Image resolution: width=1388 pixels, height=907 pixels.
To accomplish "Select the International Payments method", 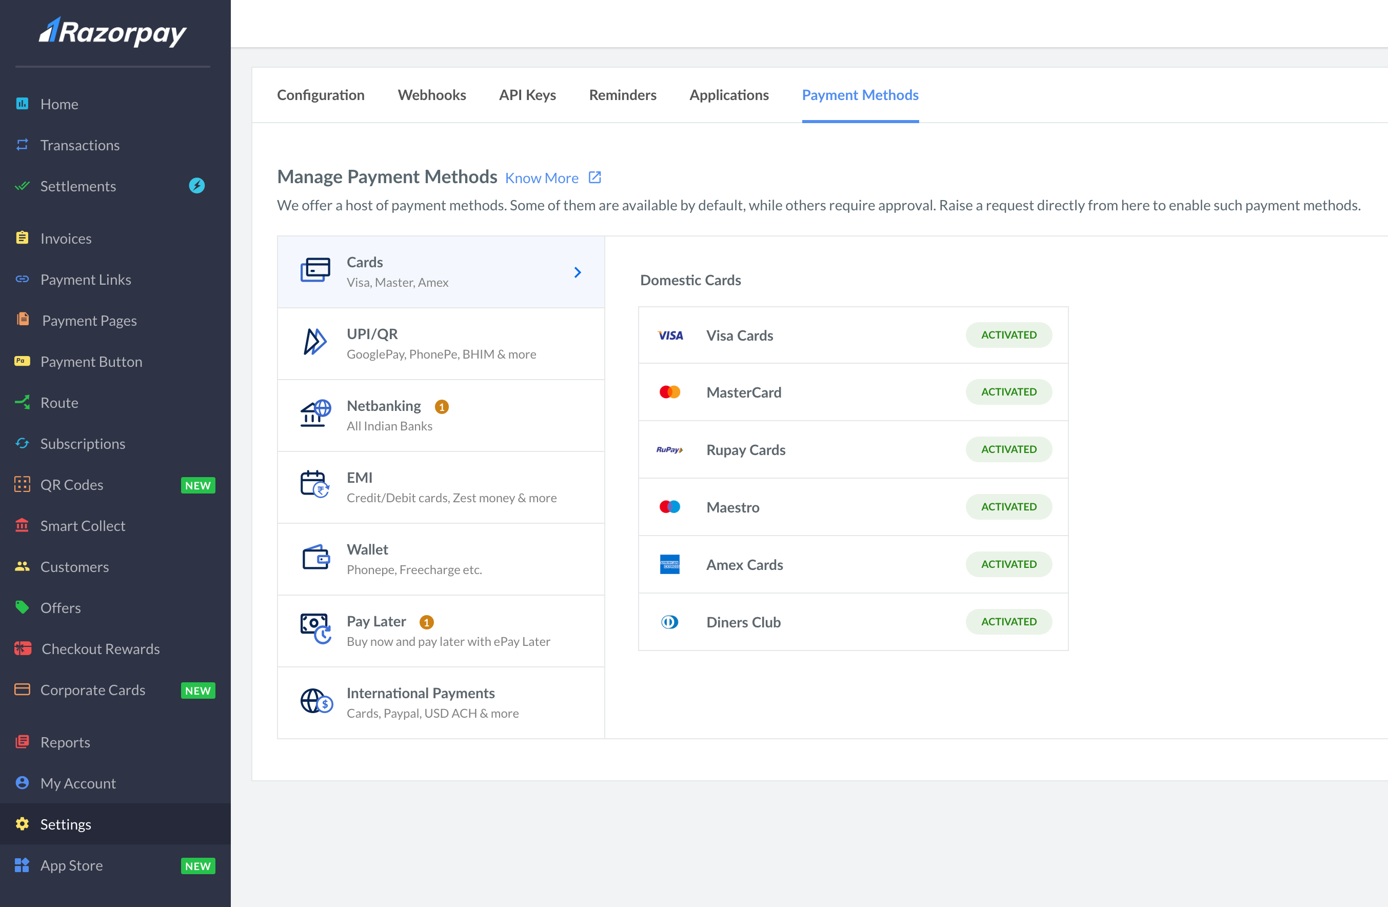I will coord(441,702).
